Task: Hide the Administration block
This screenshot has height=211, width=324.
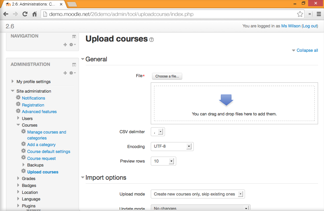Action: click(74, 65)
